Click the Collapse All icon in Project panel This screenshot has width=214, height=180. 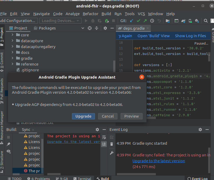tap(97, 28)
